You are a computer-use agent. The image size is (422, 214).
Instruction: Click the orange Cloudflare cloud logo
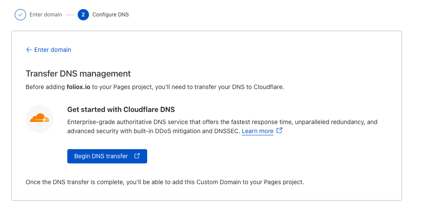40,118
